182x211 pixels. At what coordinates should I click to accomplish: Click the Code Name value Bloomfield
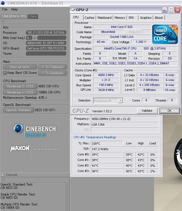pyautogui.click(x=108, y=32)
